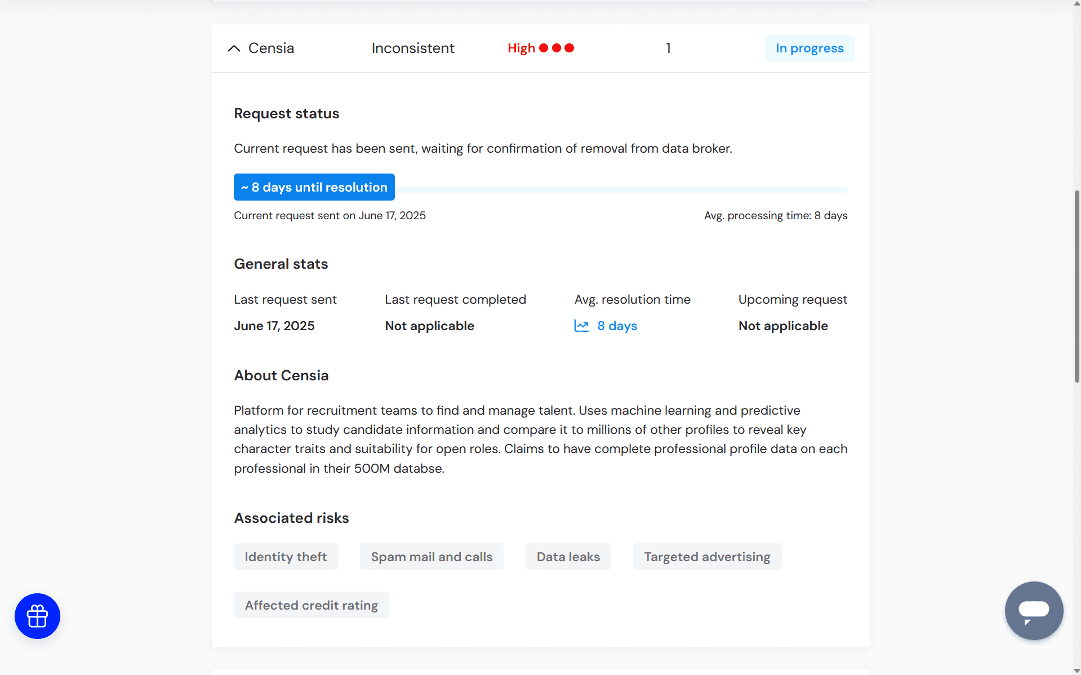The image size is (1081, 675).
Task: Click the Affected credit rating tag
Action: pos(311,605)
